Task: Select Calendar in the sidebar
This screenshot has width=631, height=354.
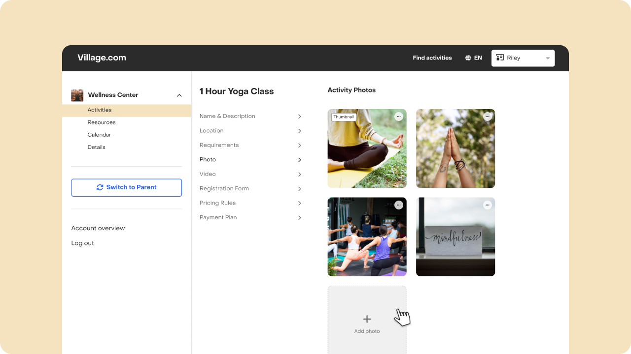Action: (99, 135)
